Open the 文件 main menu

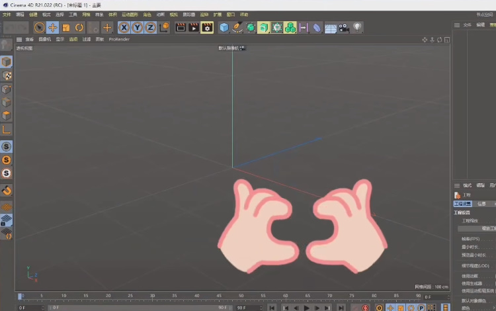(7, 15)
